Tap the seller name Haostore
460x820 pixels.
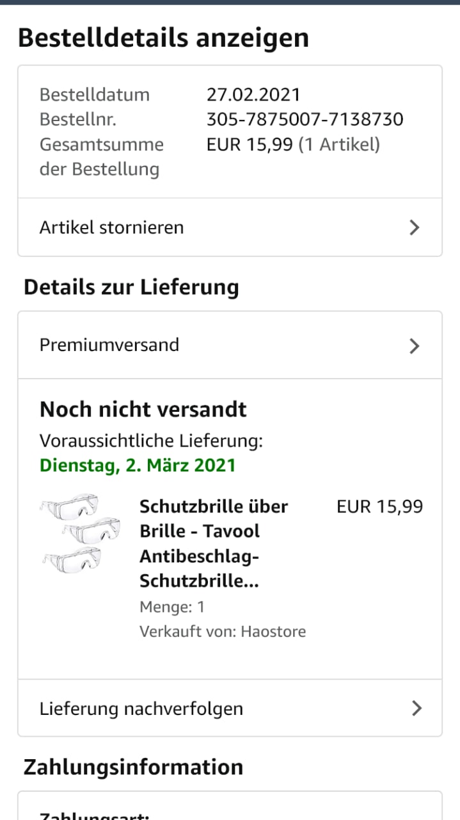pyautogui.click(x=273, y=632)
